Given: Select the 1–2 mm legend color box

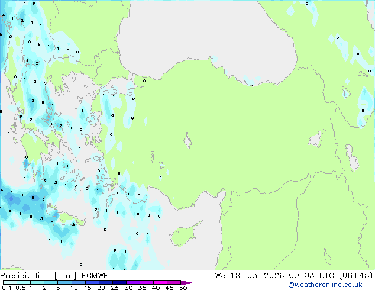Looking at the screenshot, I should [37, 282].
